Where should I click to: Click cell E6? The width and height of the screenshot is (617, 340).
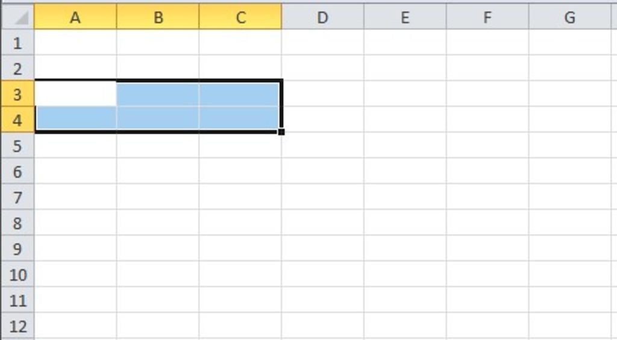405,171
